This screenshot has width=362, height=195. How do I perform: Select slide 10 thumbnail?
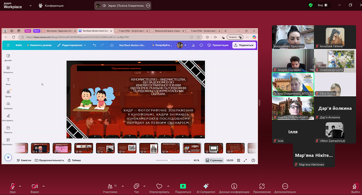tap(84, 148)
